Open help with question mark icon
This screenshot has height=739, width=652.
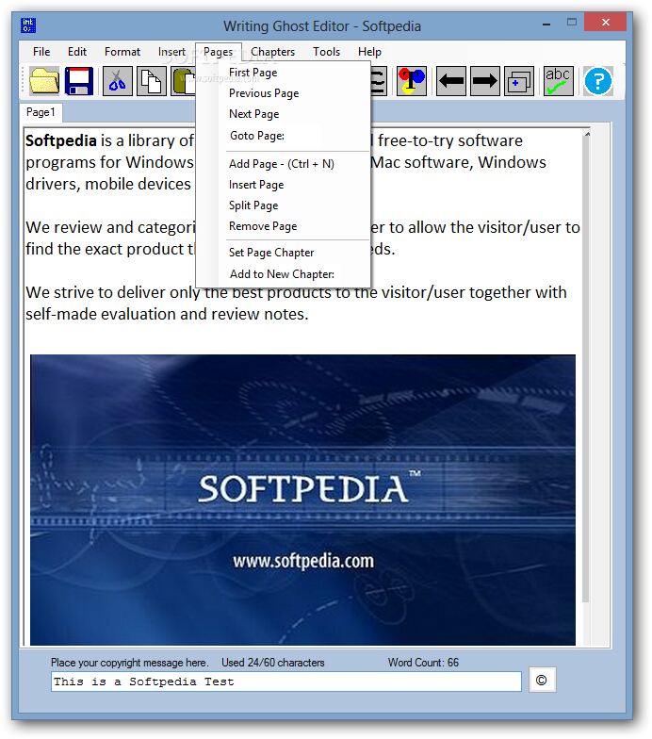pyautogui.click(x=597, y=81)
